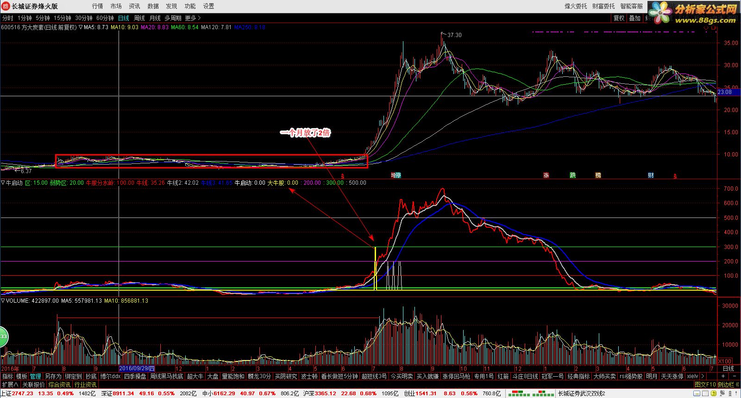Apply the 经典指标 indicator tab
The image size is (741, 398).
coord(579,376)
